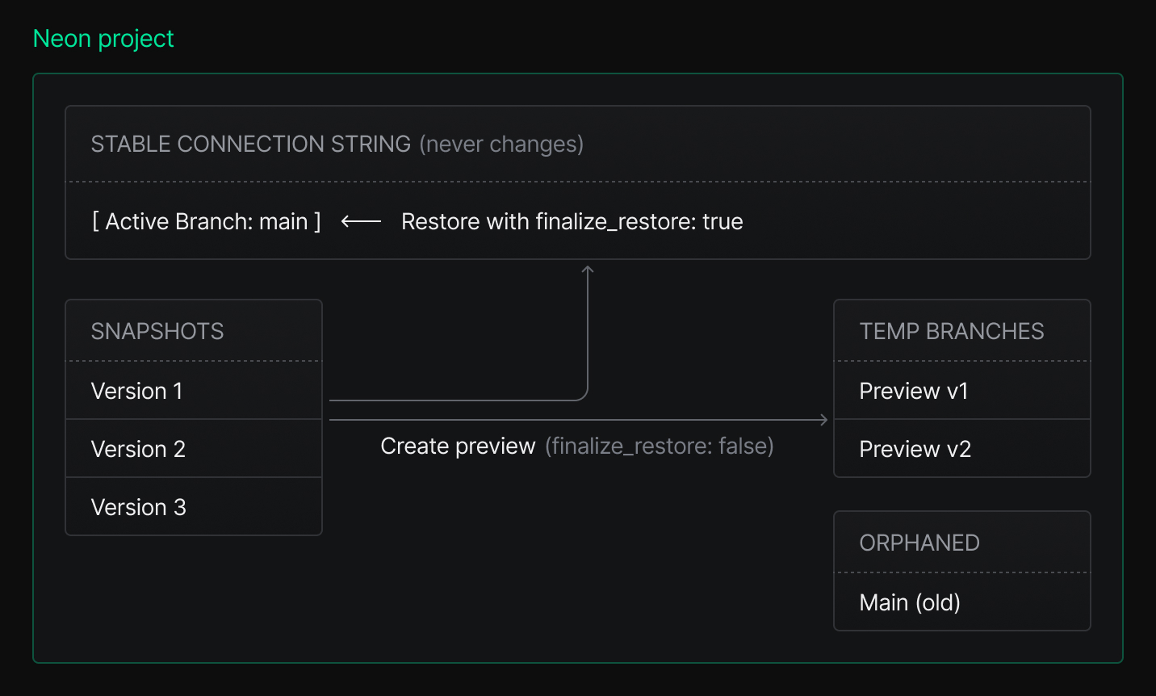Open the Preview v1 branch

(913, 391)
